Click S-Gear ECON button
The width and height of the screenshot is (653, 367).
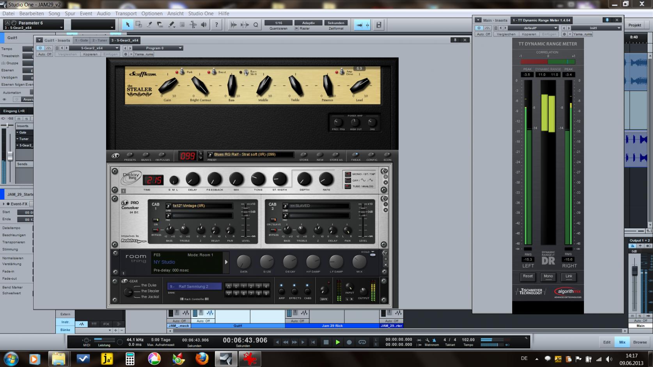(x=387, y=155)
